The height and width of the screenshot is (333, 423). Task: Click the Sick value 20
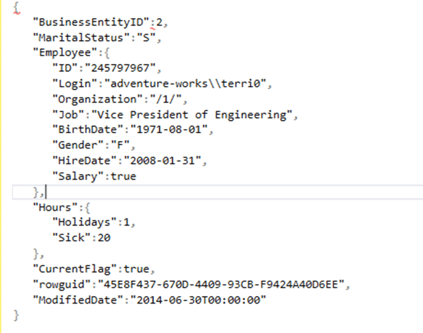click(104, 238)
